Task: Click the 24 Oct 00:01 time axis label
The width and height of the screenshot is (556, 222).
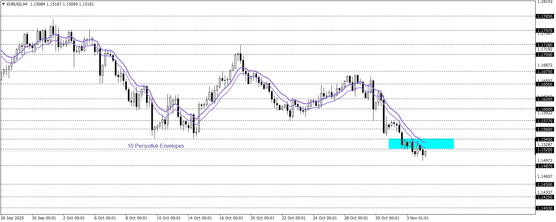Action: click(x=325, y=218)
